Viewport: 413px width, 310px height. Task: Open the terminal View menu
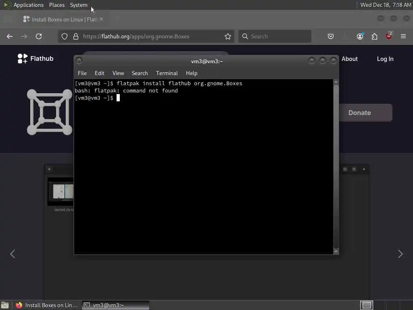coord(118,73)
